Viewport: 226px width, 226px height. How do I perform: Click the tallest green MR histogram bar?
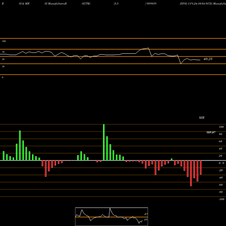[104, 142]
